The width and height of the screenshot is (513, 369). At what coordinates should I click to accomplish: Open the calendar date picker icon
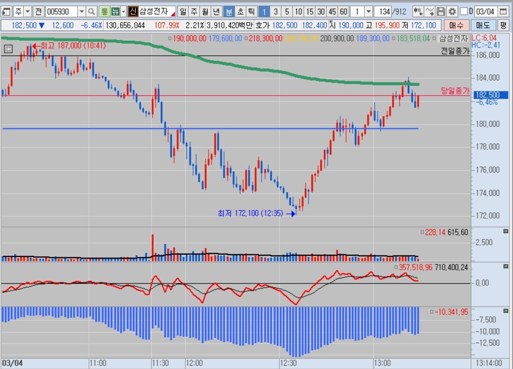(503, 11)
